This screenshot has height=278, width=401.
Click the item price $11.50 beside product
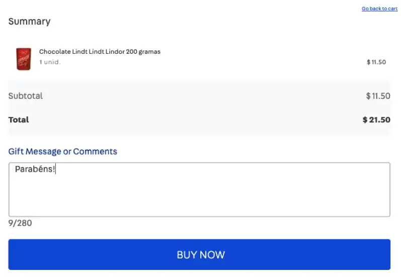(376, 62)
